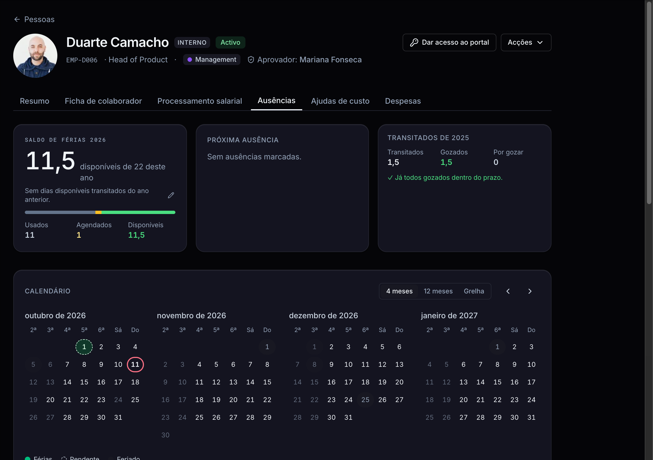
Task: Click the back arrow next to Pessoas
Action: coord(17,19)
